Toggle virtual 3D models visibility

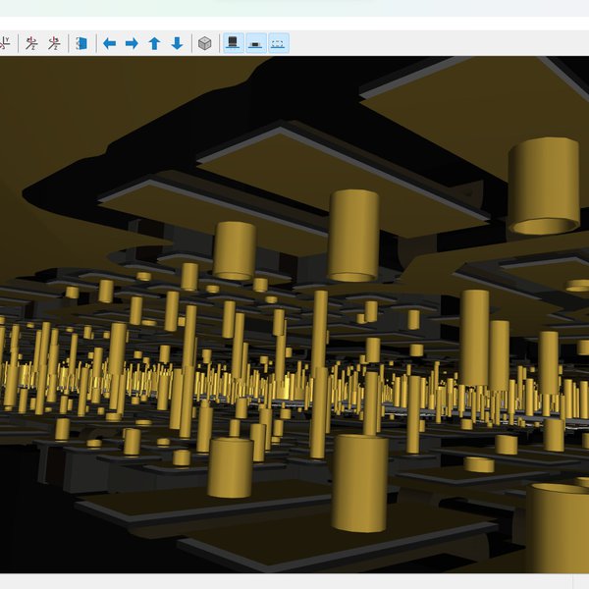coord(278,43)
